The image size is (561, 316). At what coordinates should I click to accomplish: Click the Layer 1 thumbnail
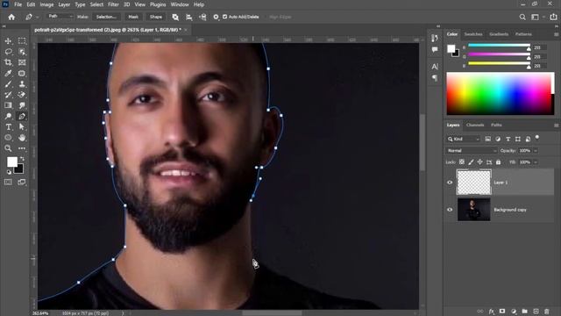pyautogui.click(x=473, y=183)
